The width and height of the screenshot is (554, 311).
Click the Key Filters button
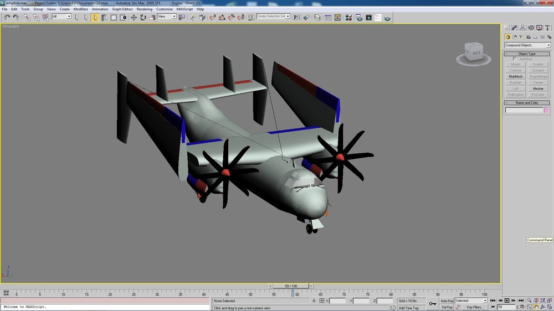(x=475, y=307)
